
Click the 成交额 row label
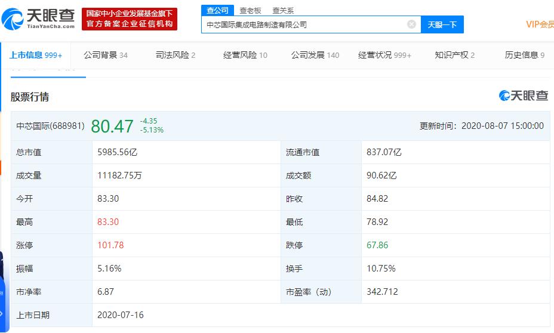pos(298,175)
